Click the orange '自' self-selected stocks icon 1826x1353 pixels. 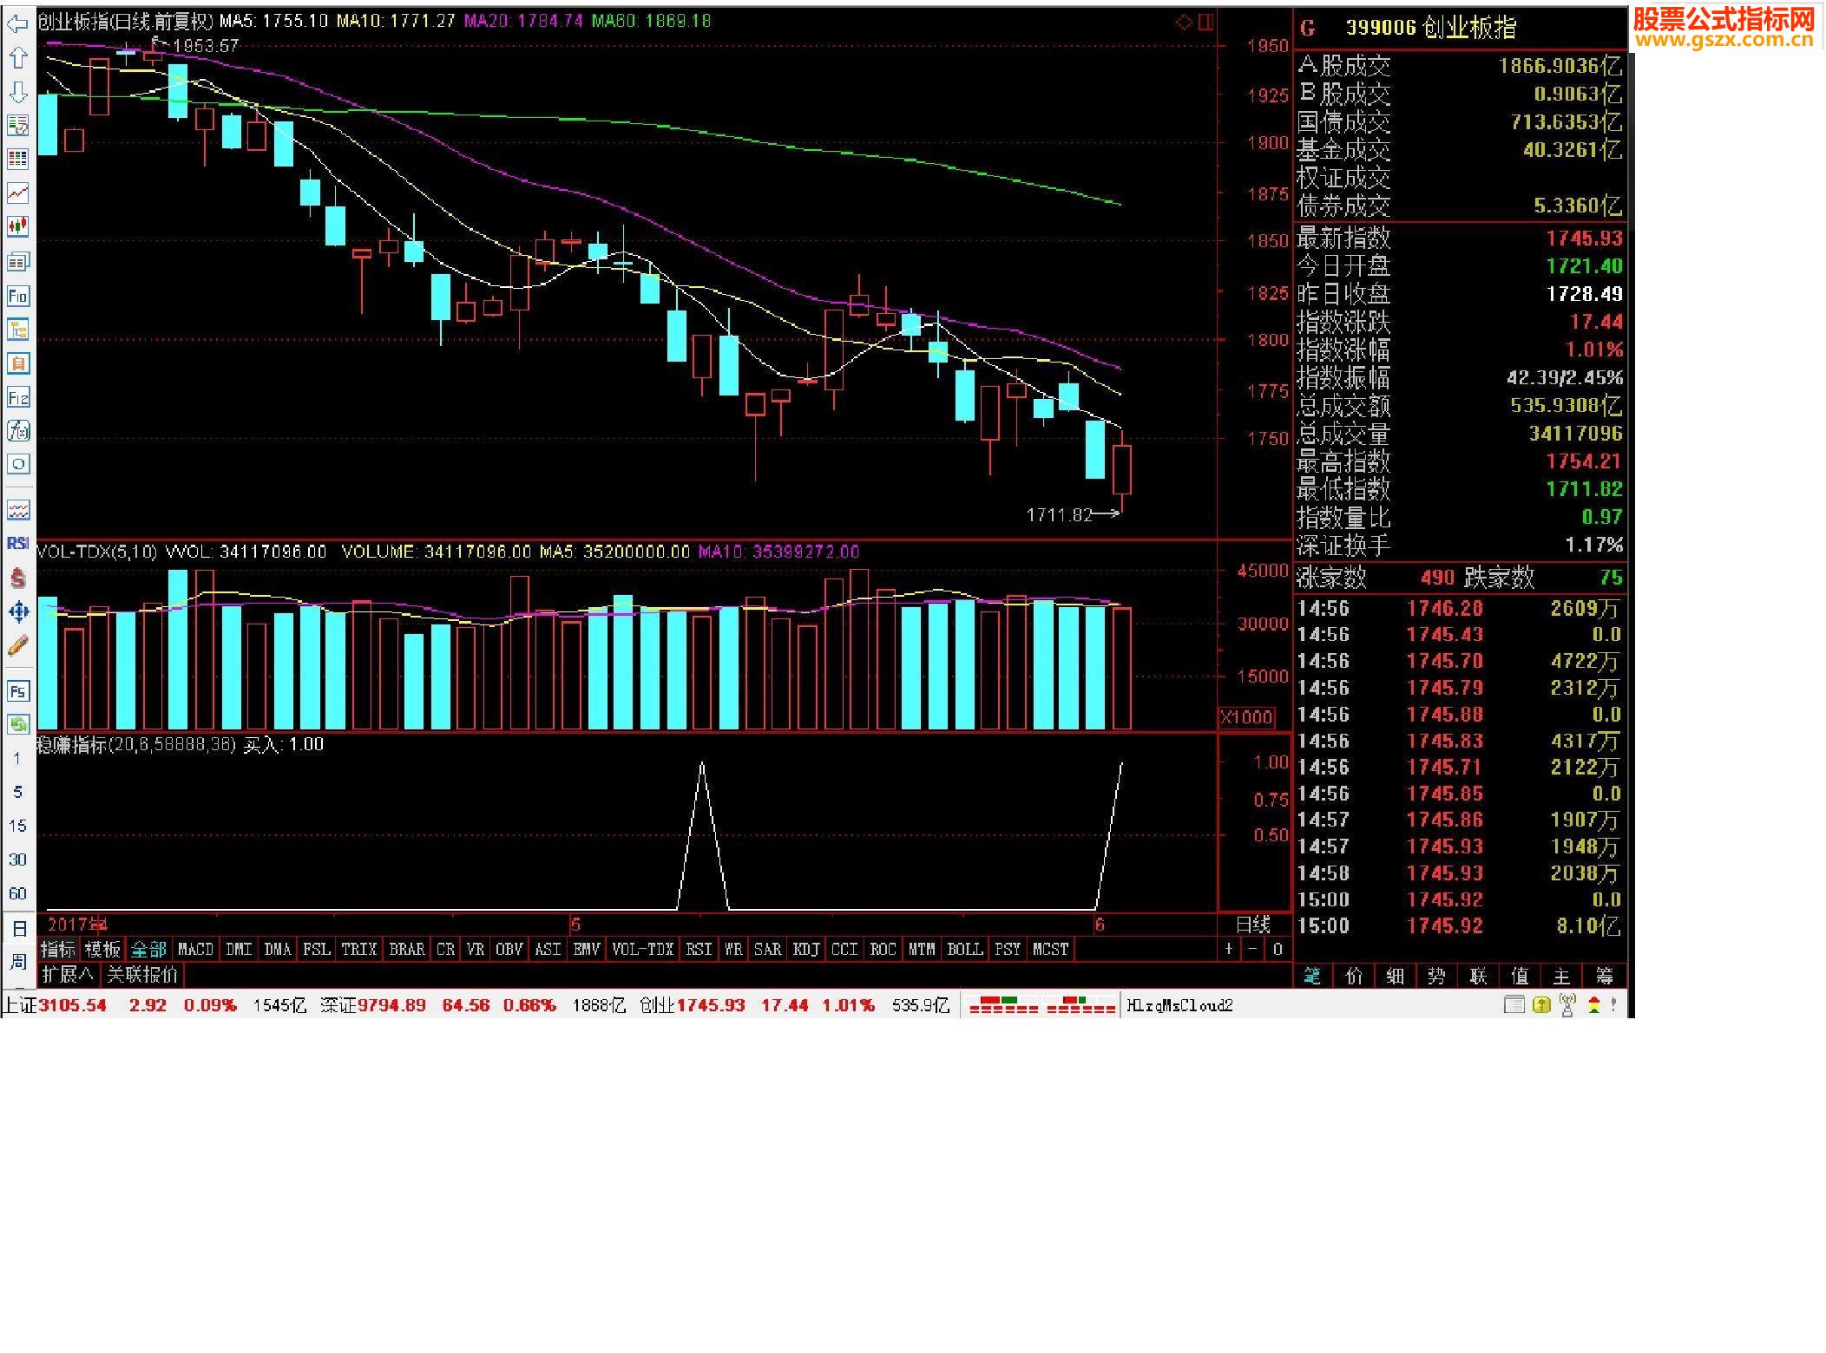tap(17, 363)
